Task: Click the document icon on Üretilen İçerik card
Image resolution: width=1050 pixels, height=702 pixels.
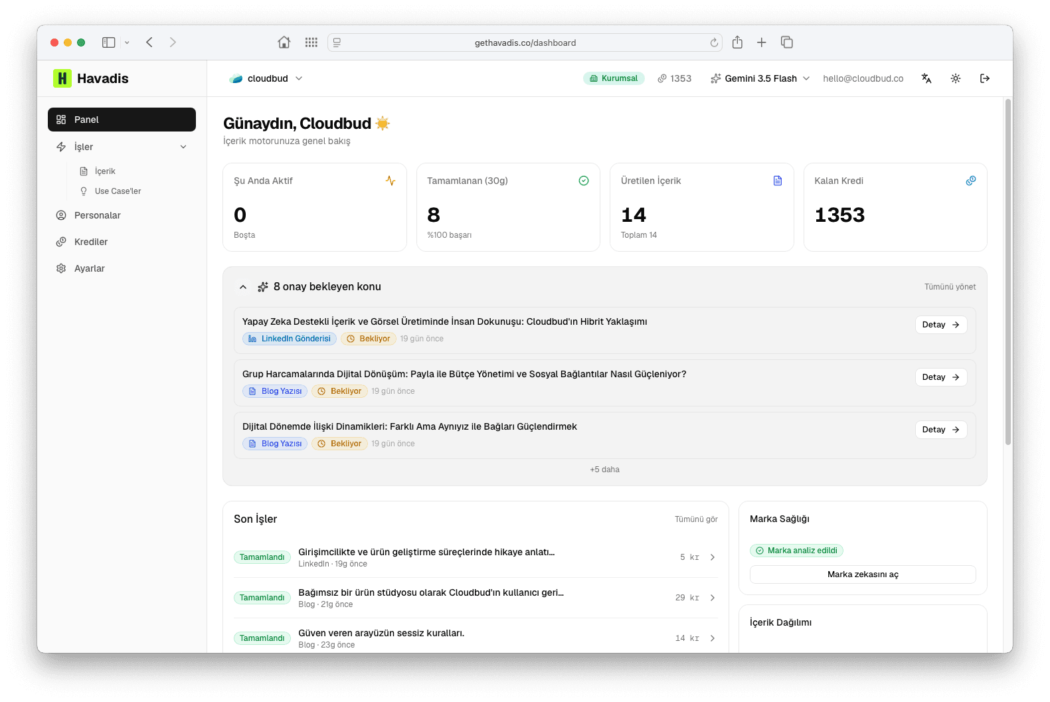Action: point(778,181)
